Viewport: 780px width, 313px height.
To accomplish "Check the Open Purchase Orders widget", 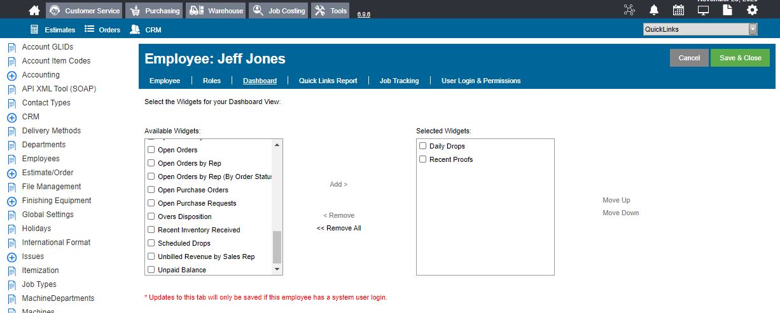I will click(151, 190).
